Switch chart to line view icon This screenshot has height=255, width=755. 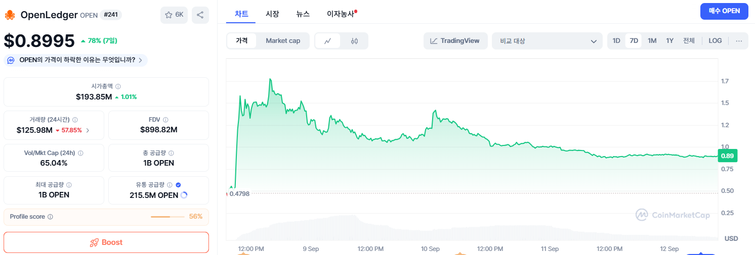pos(328,41)
